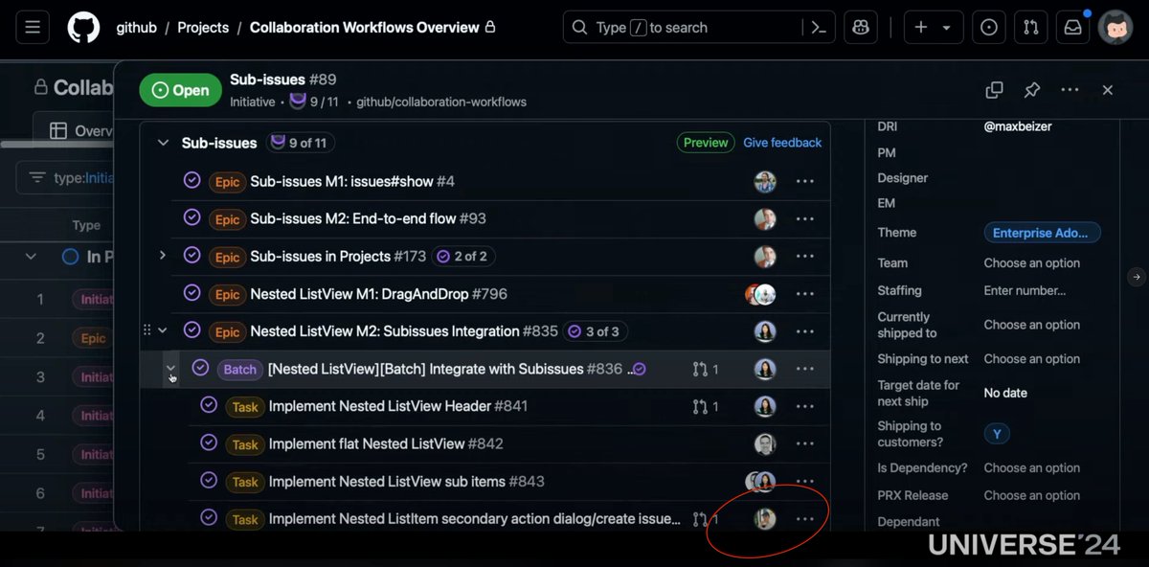Image resolution: width=1149 pixels, height=567 pixels.
Task: Collapse Nested ListView M2 #835 row
Action: click(162, 331)
